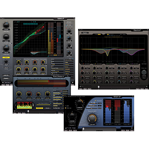Click the Solera Threshold knob
Screen dimensions: 149x149
[18, 69]
